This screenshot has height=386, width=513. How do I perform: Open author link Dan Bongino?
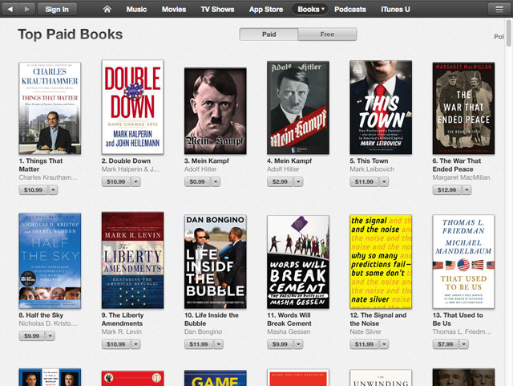203,332
